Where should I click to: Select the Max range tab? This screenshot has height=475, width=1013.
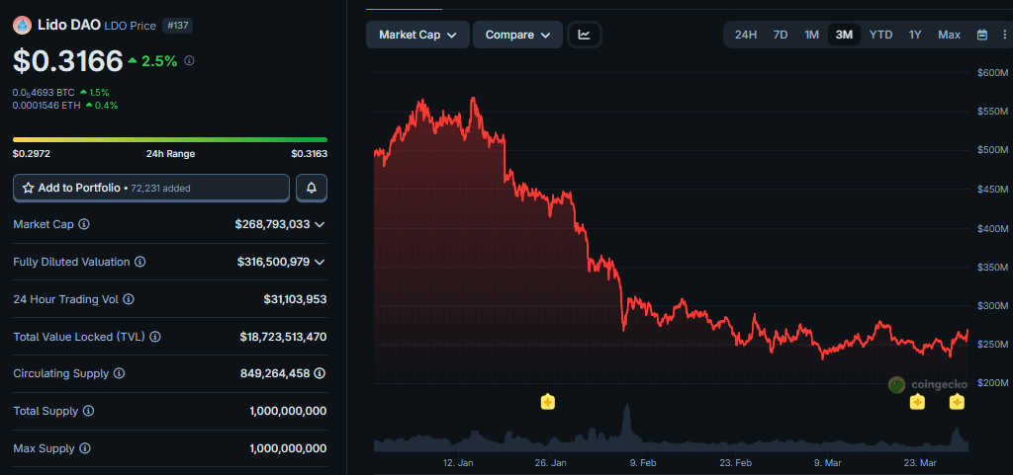[949, 35]
